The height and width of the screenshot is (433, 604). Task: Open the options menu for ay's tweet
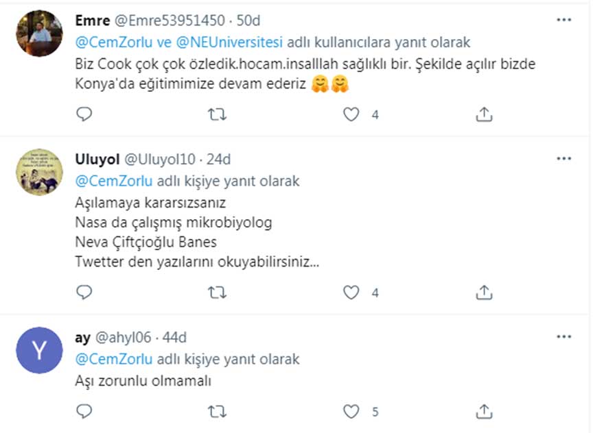click(x=564, y=336)
